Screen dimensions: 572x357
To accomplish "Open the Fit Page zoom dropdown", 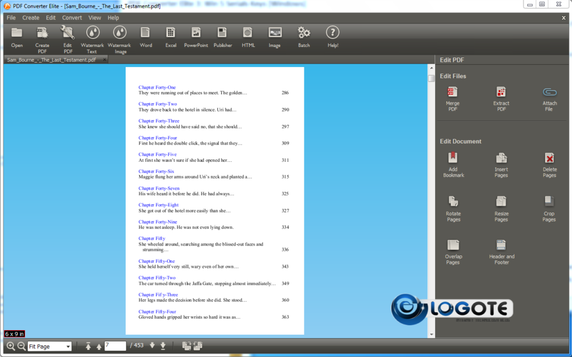I will 49,346.
